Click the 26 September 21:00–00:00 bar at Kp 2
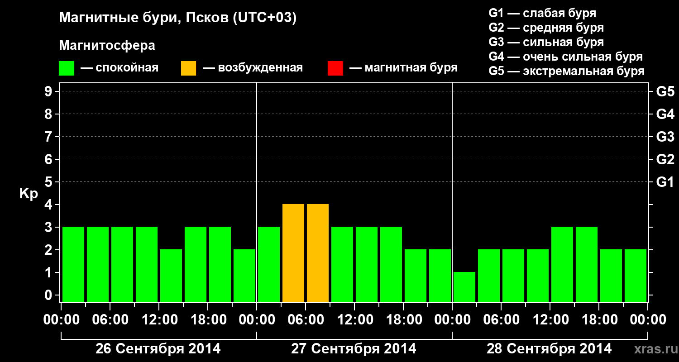This screenshot has height=362, width=679. tap(244, 276)
